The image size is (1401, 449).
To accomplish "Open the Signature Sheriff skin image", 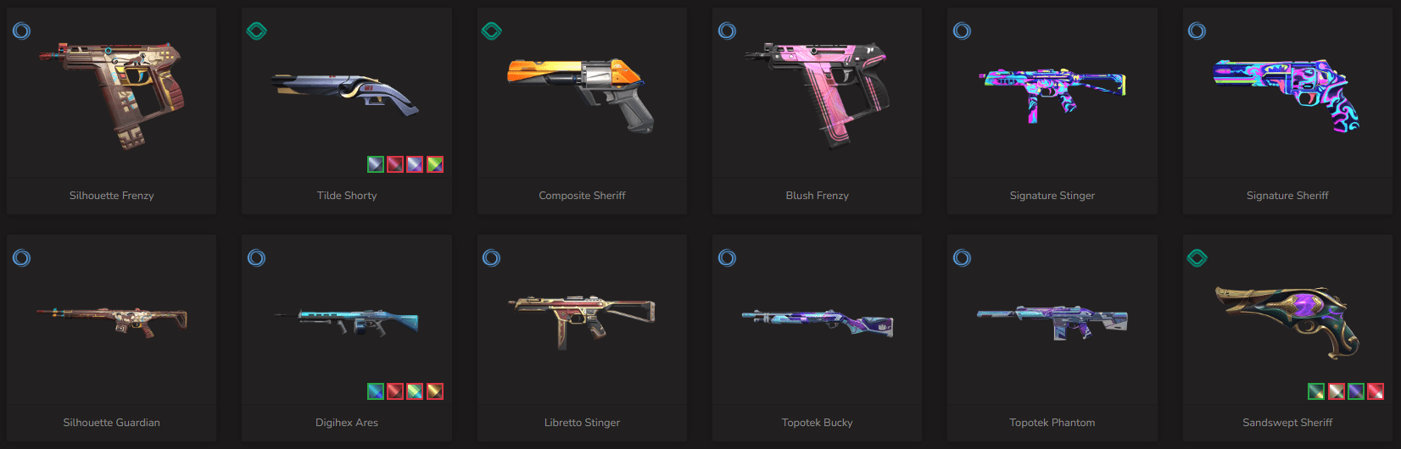I will 1287,96.
